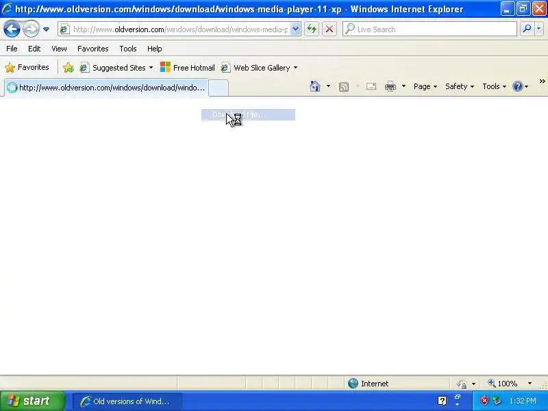Expand the Print options dropdown arrow
This screenshot has width=548, height=411.
pos(403,86)
